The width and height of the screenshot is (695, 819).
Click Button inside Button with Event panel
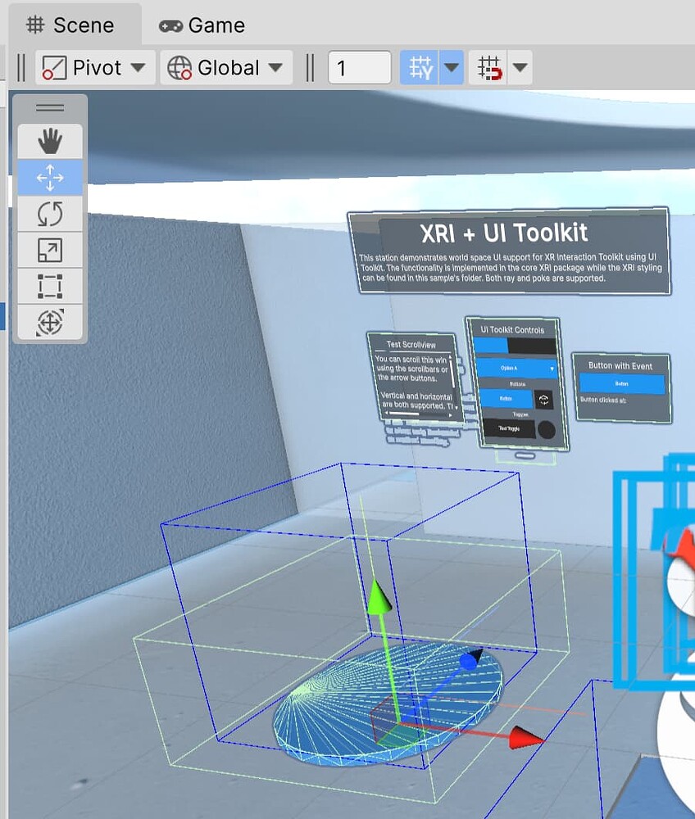623,382
